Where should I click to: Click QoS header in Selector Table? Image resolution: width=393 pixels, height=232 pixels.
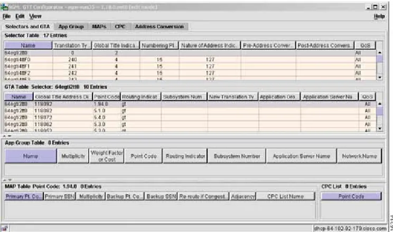(365, 45)
